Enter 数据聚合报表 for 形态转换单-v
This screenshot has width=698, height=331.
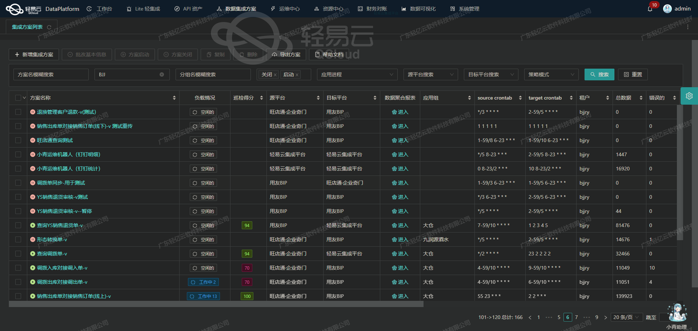(400, 240)
